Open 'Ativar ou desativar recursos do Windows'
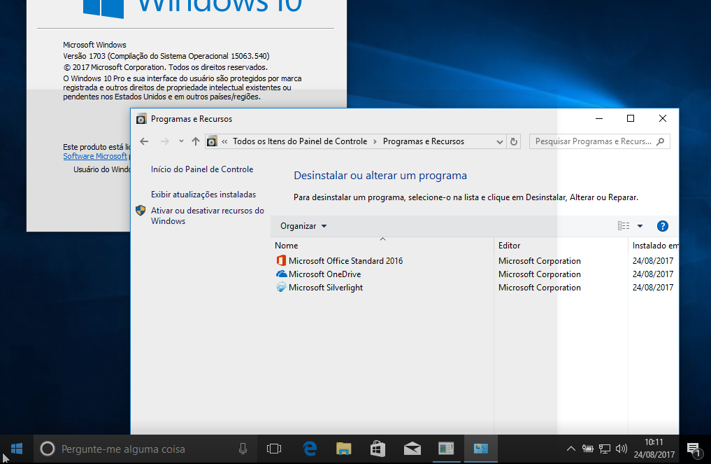The image size is (711, 464). pyautogui.click(x=207, y=216)
